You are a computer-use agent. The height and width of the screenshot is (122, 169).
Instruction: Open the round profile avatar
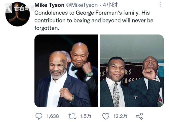click(x=18, y=14)
